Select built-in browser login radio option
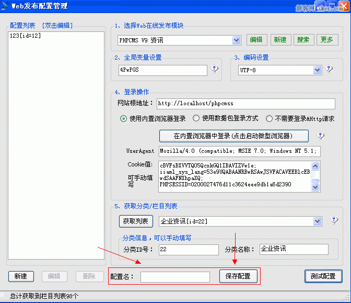 point(124,119)
